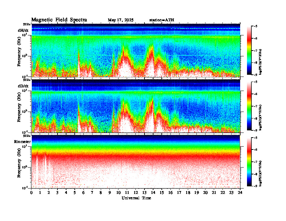Image resolution: width=286 pixels, height=221 pixels.
Task: Click the "32Hz" label atop the dD/dt panel
Action: click(27, 80)
